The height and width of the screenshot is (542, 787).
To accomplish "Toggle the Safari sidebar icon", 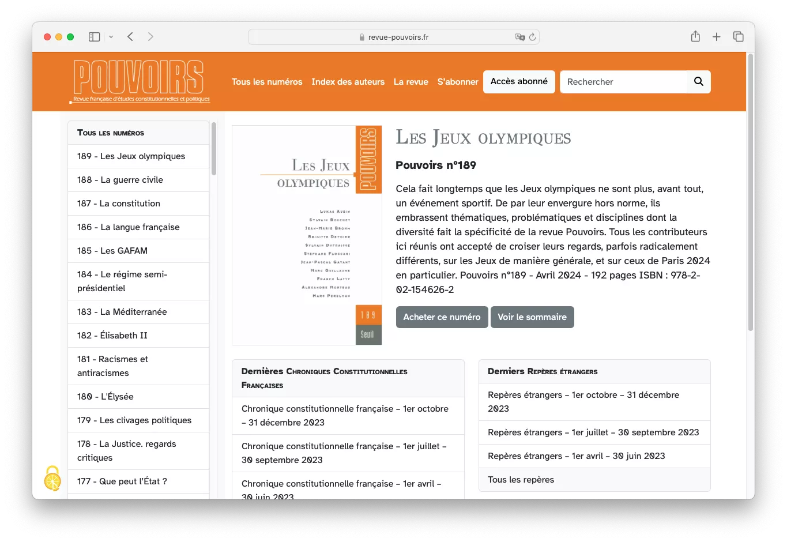I will (x=94, y=37).
